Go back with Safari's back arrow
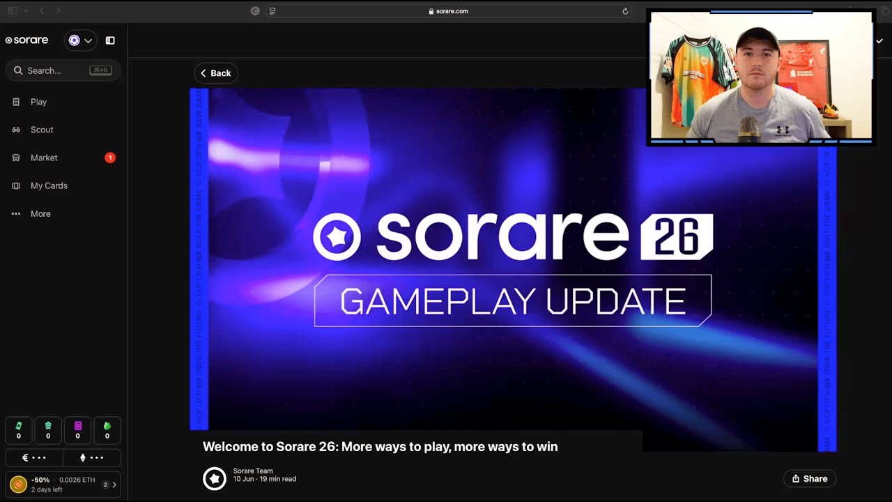 pyautogui.click(x=42, y=10)
